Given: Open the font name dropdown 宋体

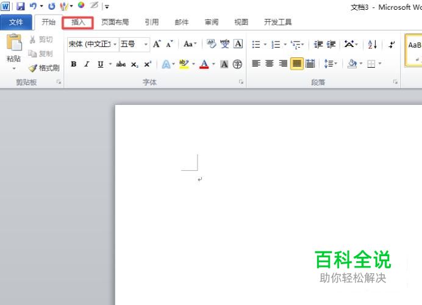Looking at the screenshot, I should [x=93, y=44].
